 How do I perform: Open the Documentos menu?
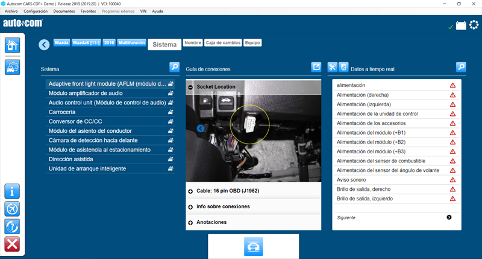(64, 11)
